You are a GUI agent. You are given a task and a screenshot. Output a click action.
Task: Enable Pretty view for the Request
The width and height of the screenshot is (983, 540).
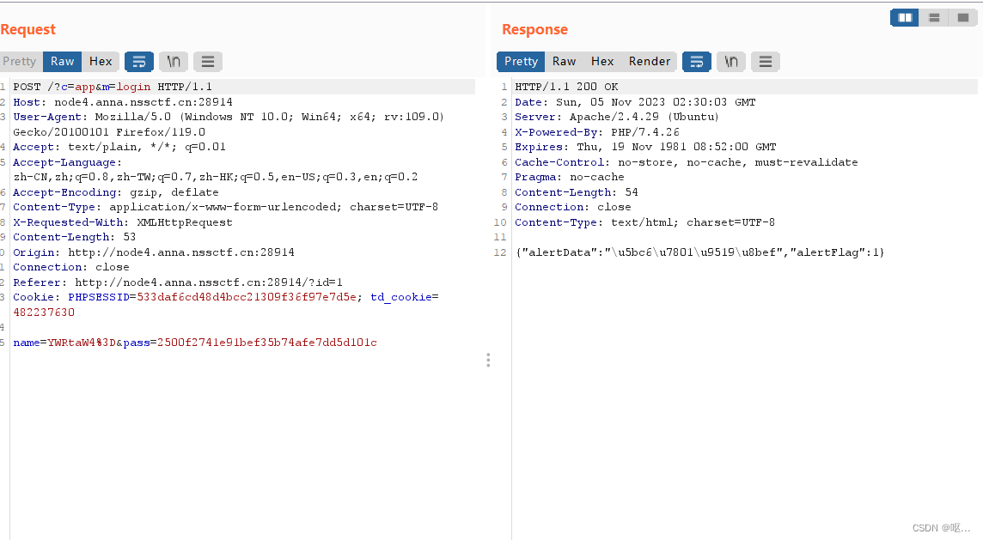(19, 61)
